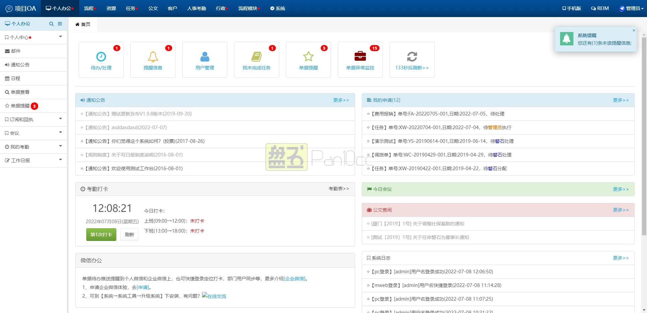Open 待办/处理 pending tasks icon

[101, 57]
